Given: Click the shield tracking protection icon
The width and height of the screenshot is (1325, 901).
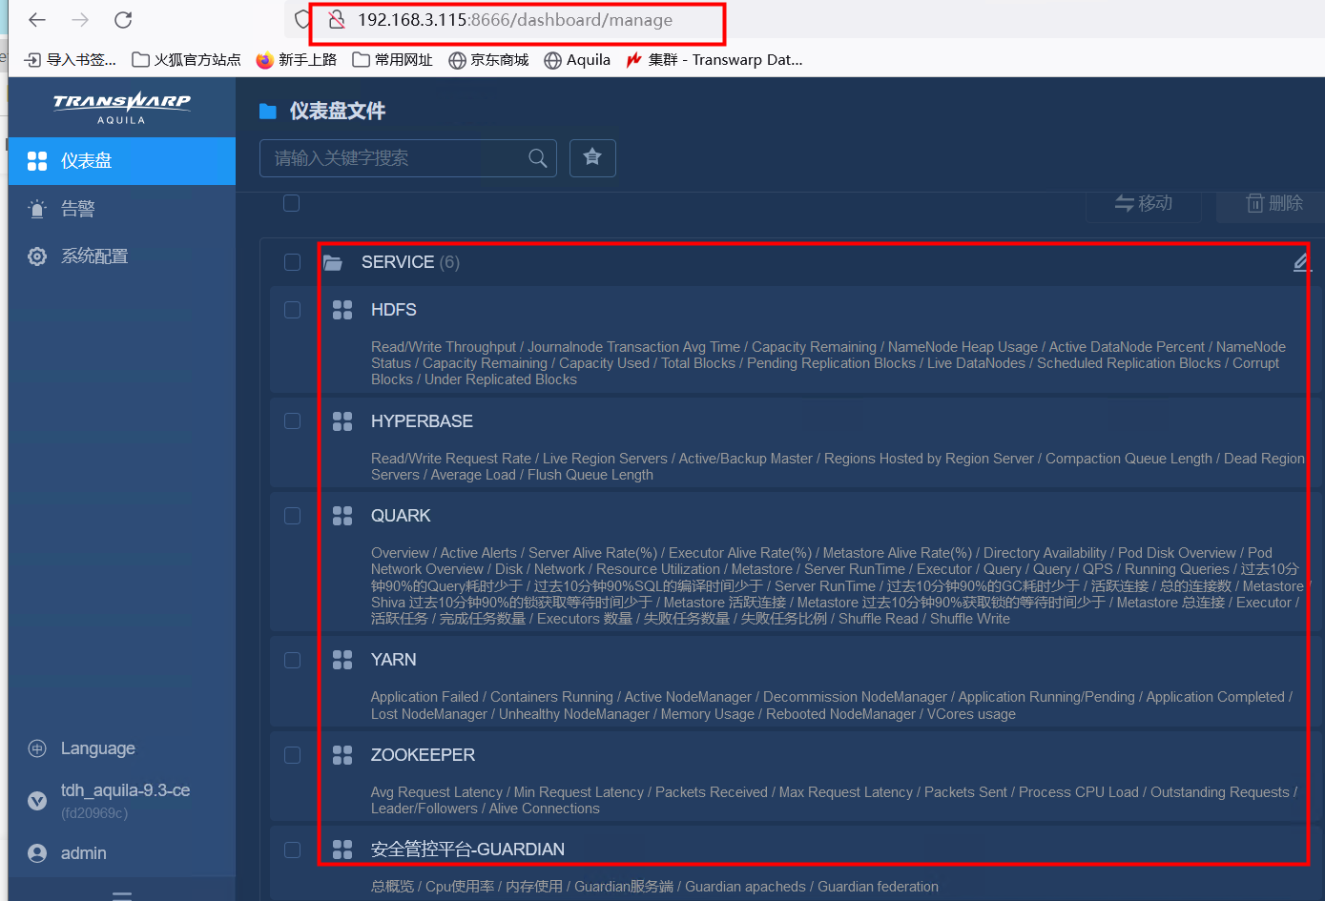Looking at the screenshot, I should coord(302,20).
